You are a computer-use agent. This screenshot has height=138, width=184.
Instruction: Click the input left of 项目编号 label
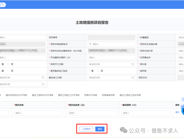[x=23, y=37]
